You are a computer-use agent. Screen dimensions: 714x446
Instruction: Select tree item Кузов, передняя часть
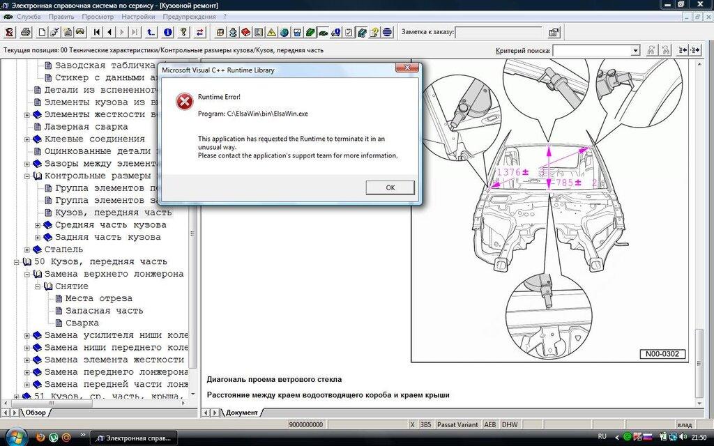(114, 213)
